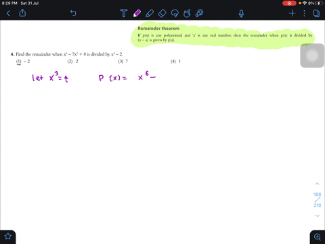
Task: Tap the Remainder theorem heading
Action: tap(158, 28)
